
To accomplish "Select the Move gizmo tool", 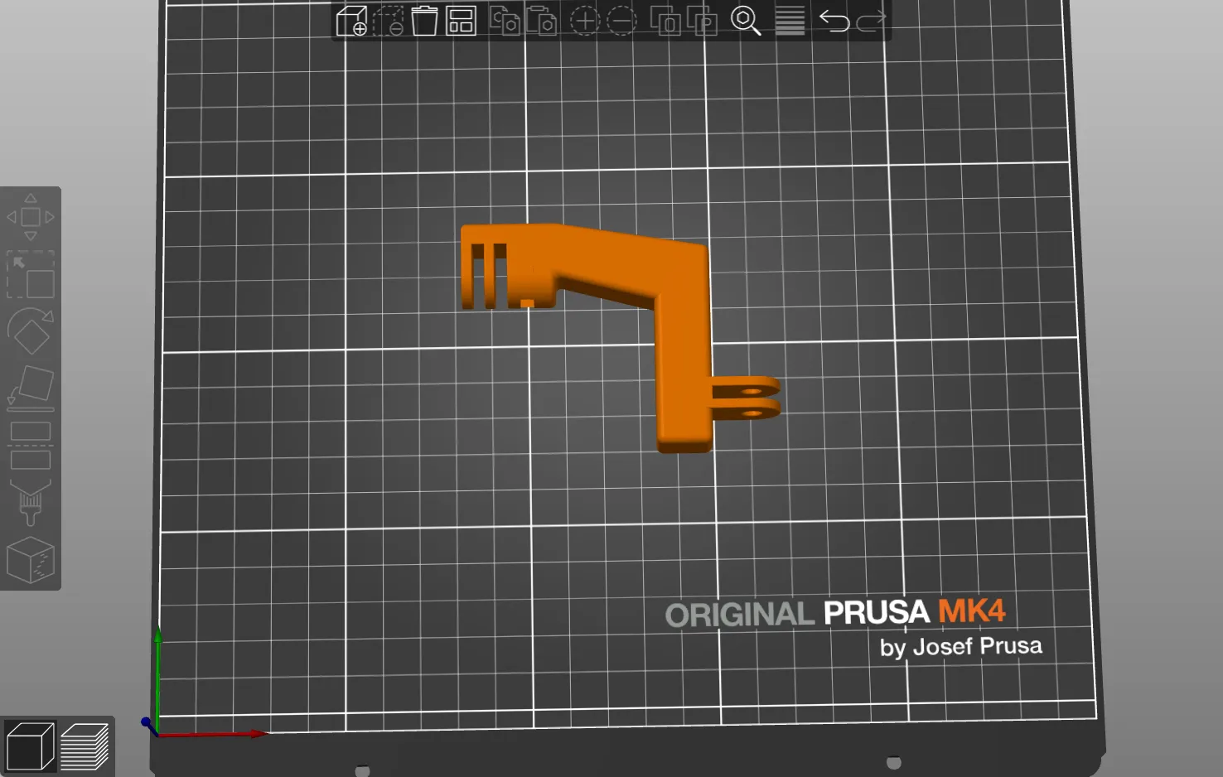I will [31, 217].
